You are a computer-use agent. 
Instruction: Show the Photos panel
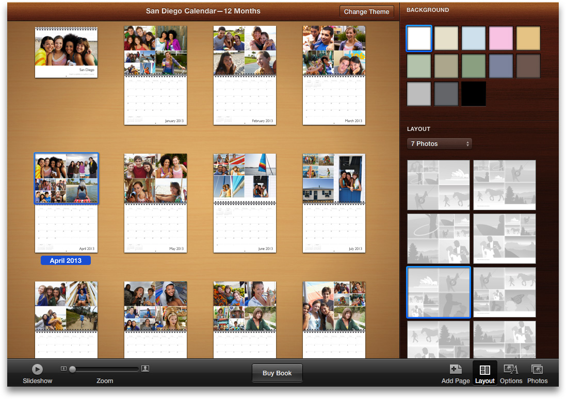537,370
